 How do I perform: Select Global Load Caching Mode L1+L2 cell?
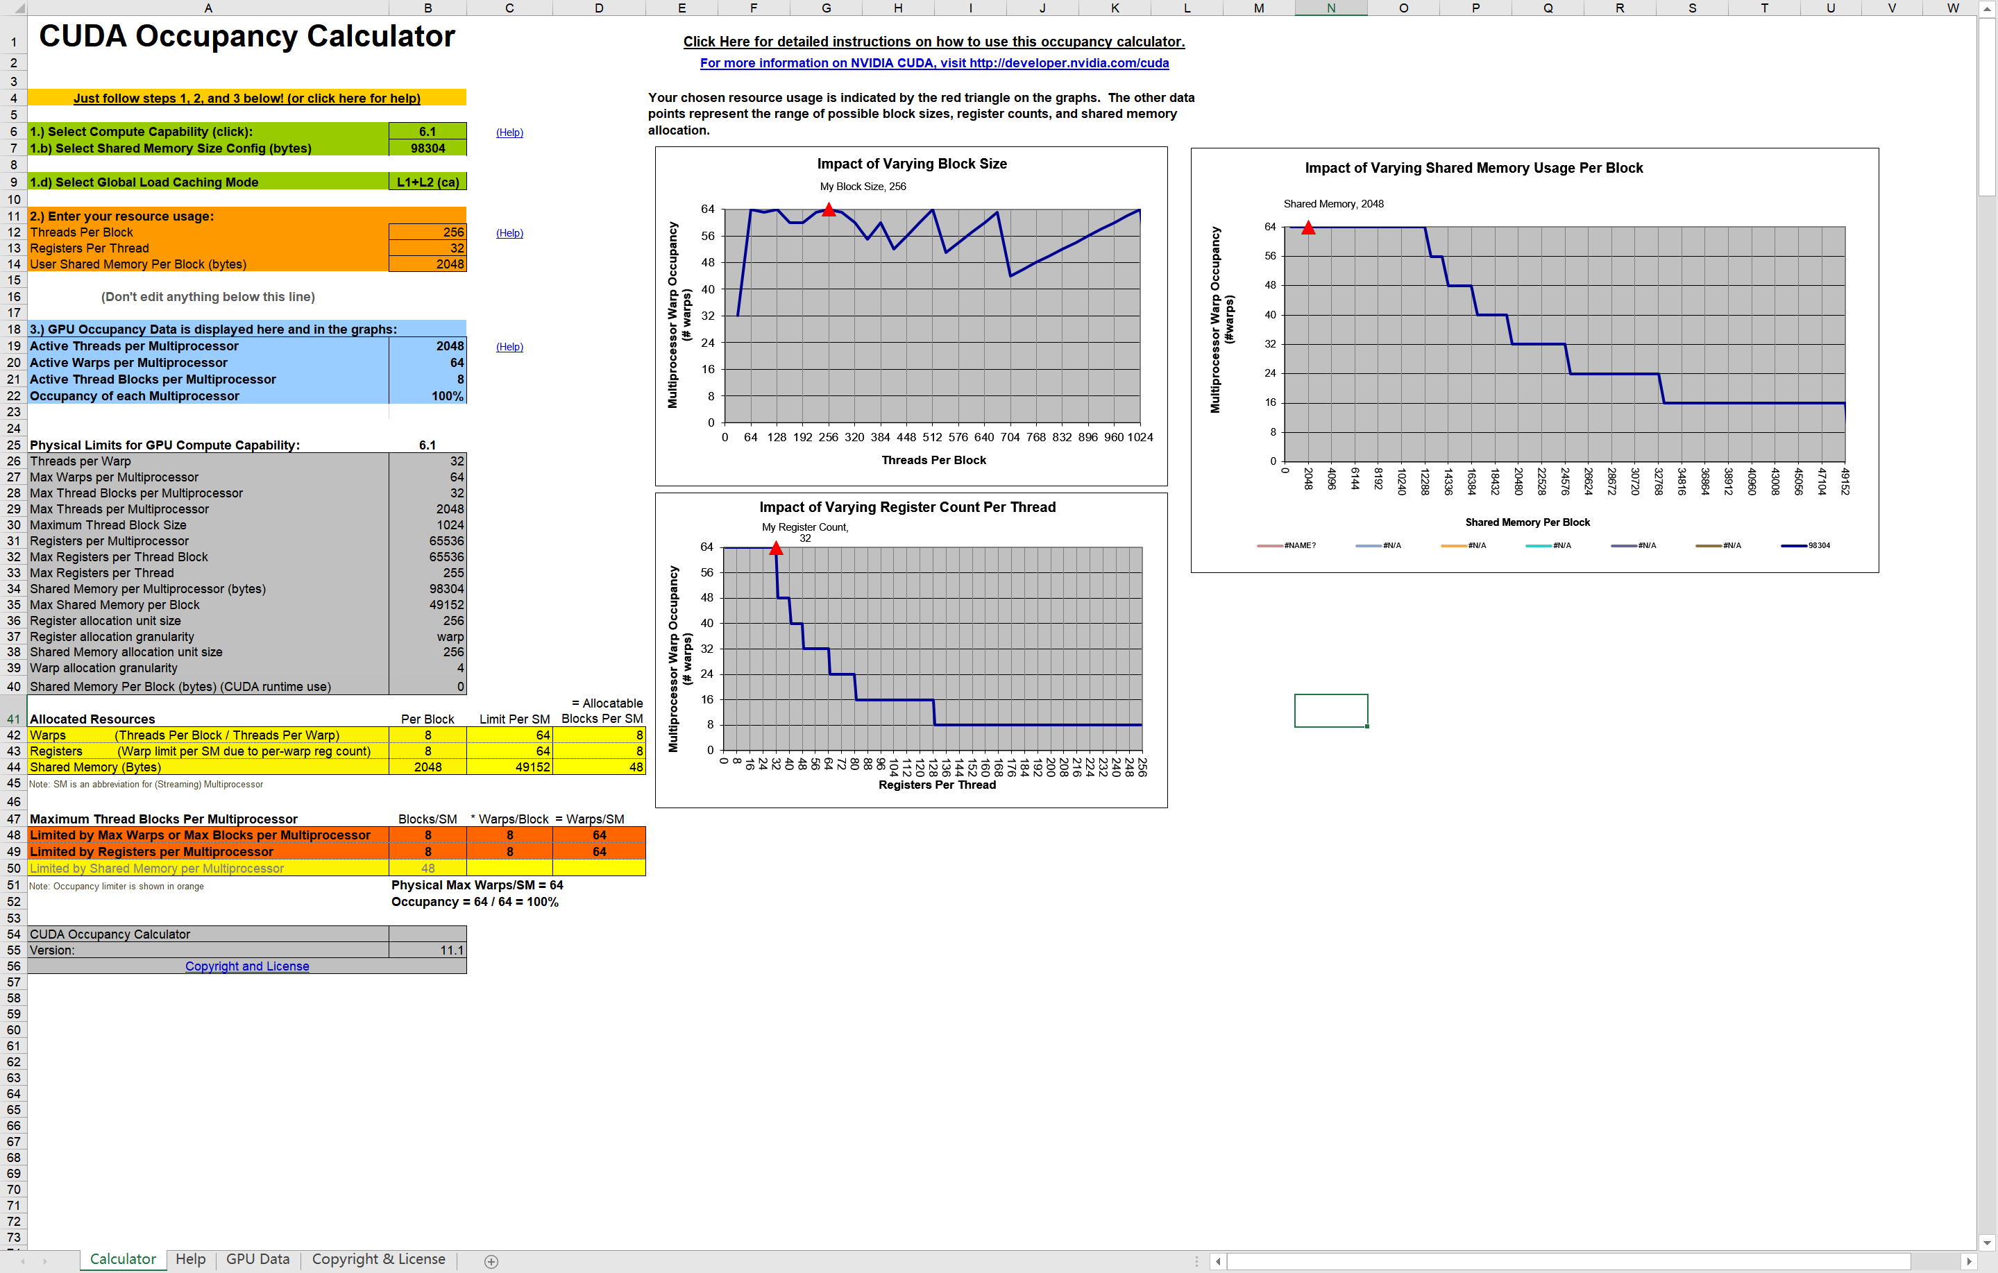coord(427,182)
